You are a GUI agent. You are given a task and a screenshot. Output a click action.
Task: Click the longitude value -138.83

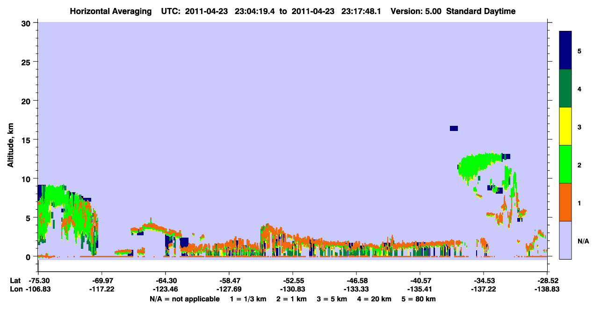click(547, 290)
